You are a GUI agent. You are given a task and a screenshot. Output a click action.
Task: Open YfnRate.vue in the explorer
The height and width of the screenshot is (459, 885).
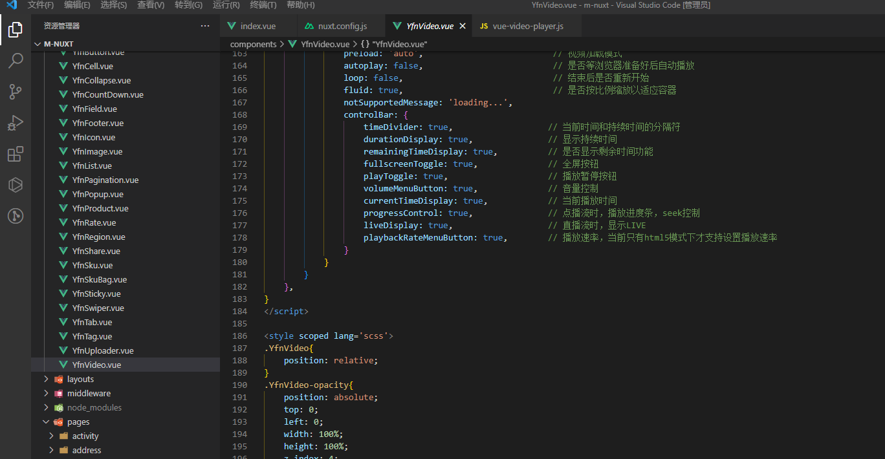coord(126,223)
